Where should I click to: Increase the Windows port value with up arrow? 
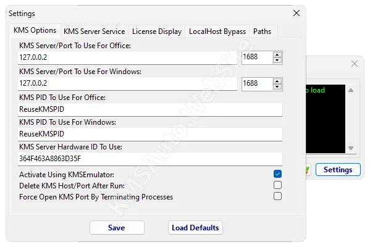277,81
